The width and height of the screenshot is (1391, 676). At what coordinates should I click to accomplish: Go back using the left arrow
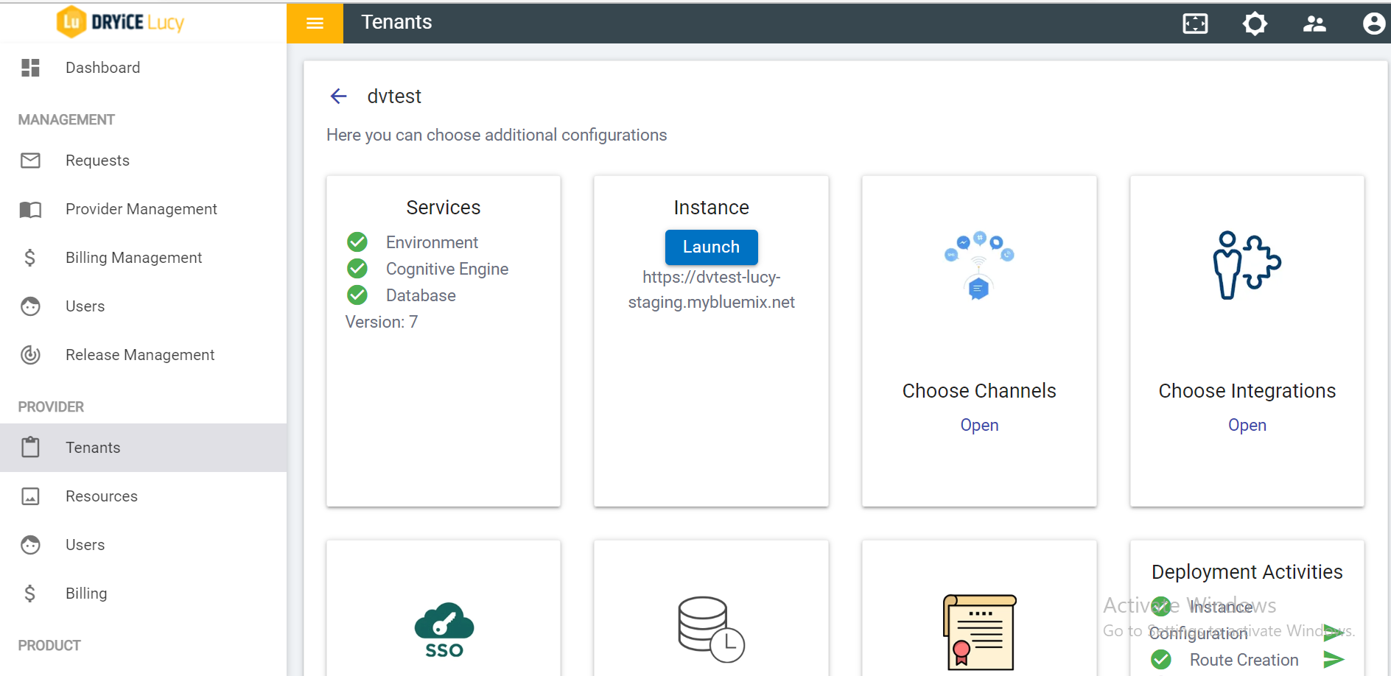click(x=339, y=96)
